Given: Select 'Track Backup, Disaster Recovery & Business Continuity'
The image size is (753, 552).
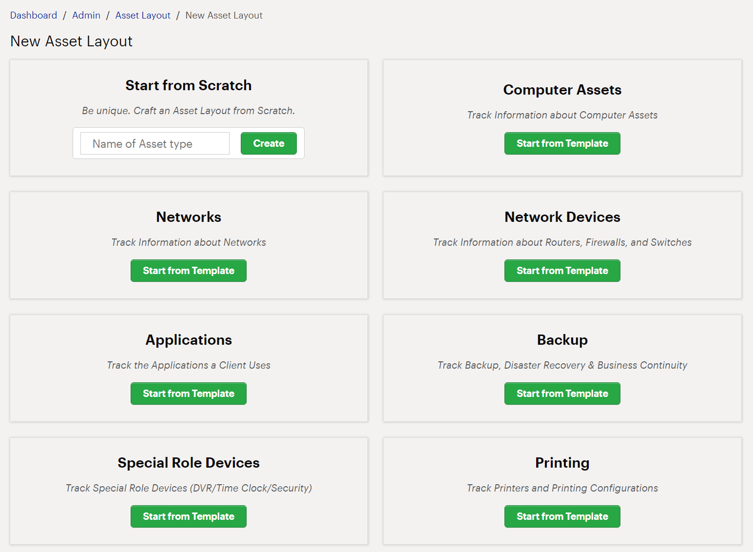Looking at the screenshot, I should pyautogui.click(x=562, y=365).
